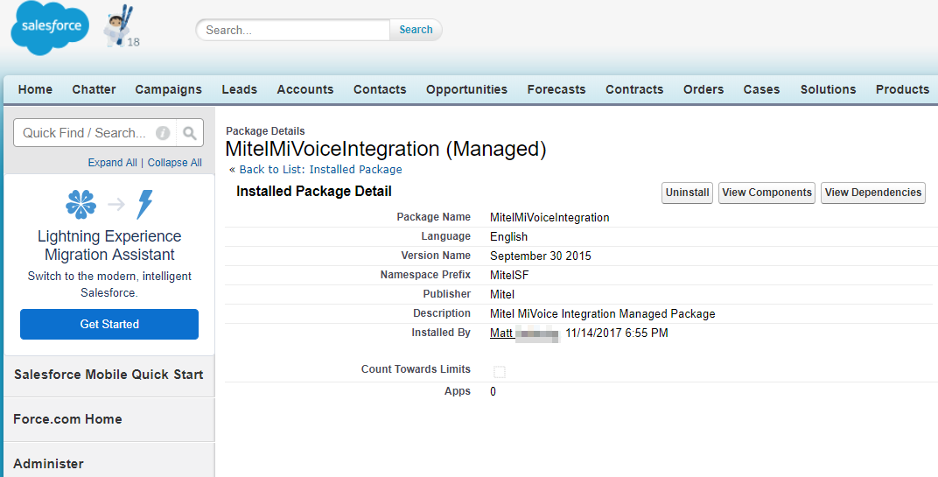Click the Expand All link
Screen dimensions: 938x477
(x=113, y=163)
